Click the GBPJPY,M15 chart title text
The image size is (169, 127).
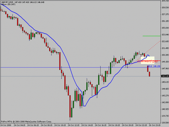8,2
